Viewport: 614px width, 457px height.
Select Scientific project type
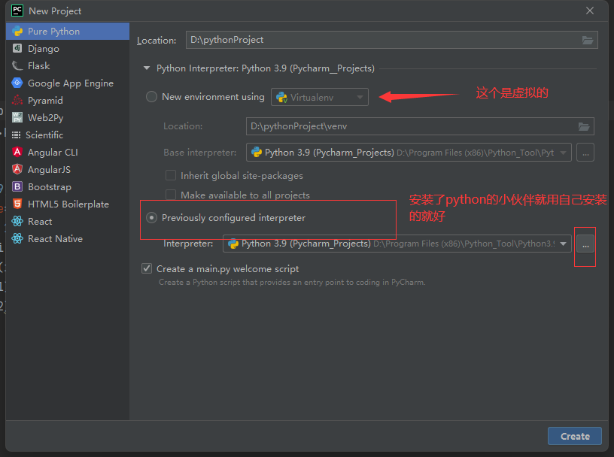[x=68, y=135]
